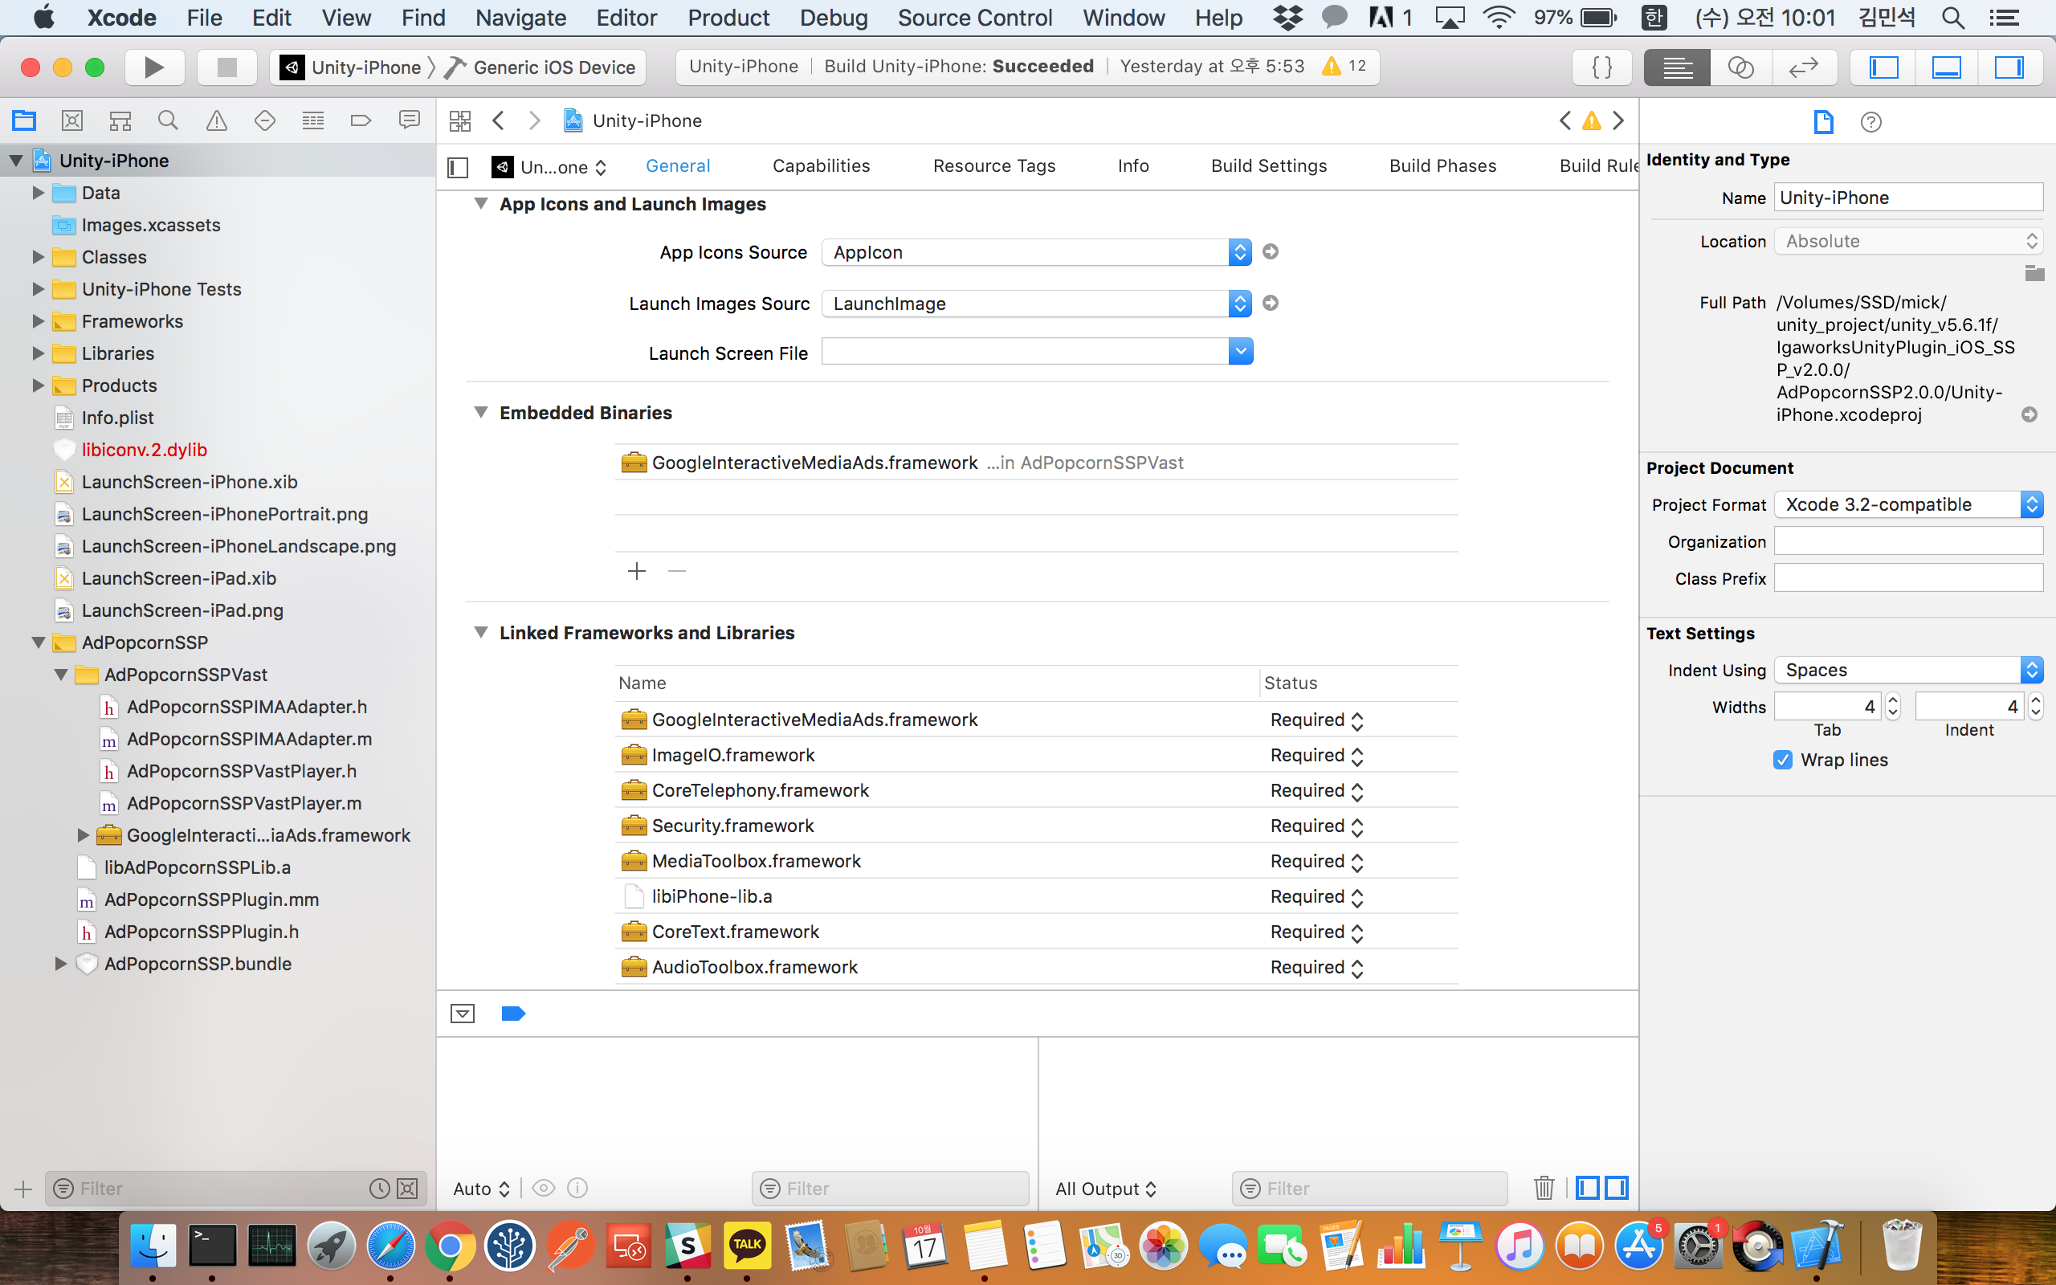Toggle the variables view pane
The width and height of the screenshot is (2056, 1285).
tap(1587, 1188)
